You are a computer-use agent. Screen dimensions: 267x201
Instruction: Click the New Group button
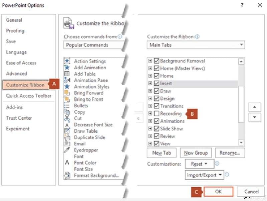(x=196, y=153)
